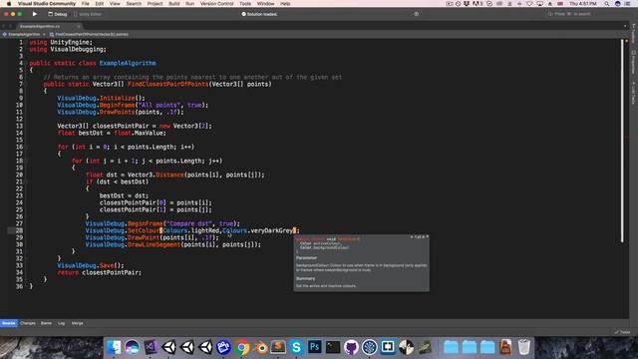638x359 pixels.
Task: Collapse the method fold marker at line 7
Action: click(26, 84)
